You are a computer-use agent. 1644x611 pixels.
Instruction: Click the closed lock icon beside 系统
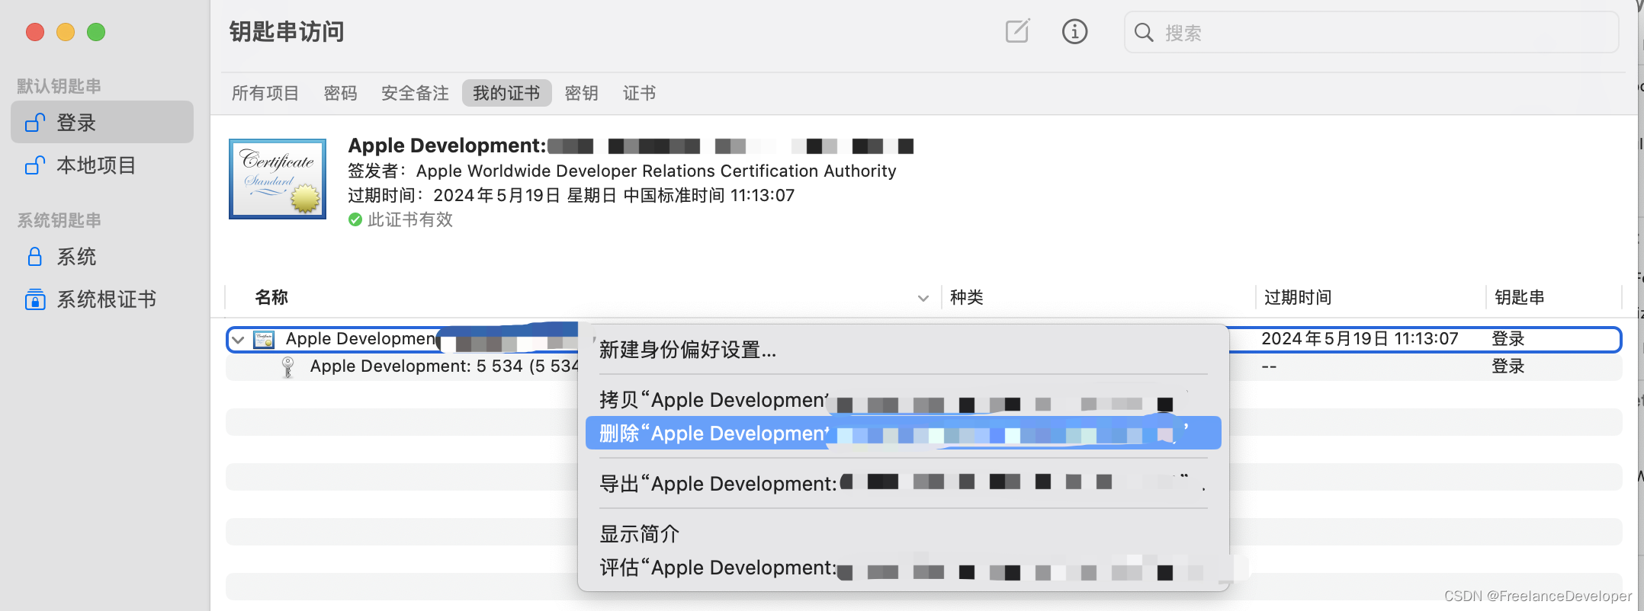pyautogui.click(x=34, y=256)
